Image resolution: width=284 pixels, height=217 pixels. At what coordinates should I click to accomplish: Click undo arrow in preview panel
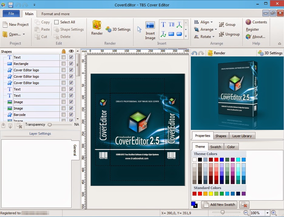[x=194, y=53]
